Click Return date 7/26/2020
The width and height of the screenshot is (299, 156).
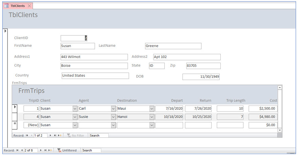click(198, 109)
